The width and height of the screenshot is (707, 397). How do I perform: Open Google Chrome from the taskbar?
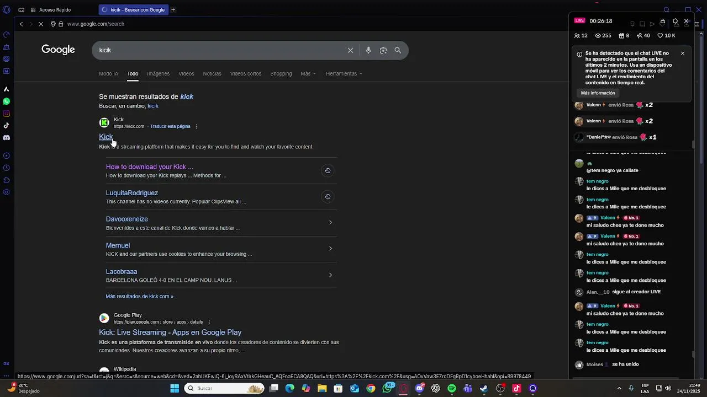click(371, 388)
